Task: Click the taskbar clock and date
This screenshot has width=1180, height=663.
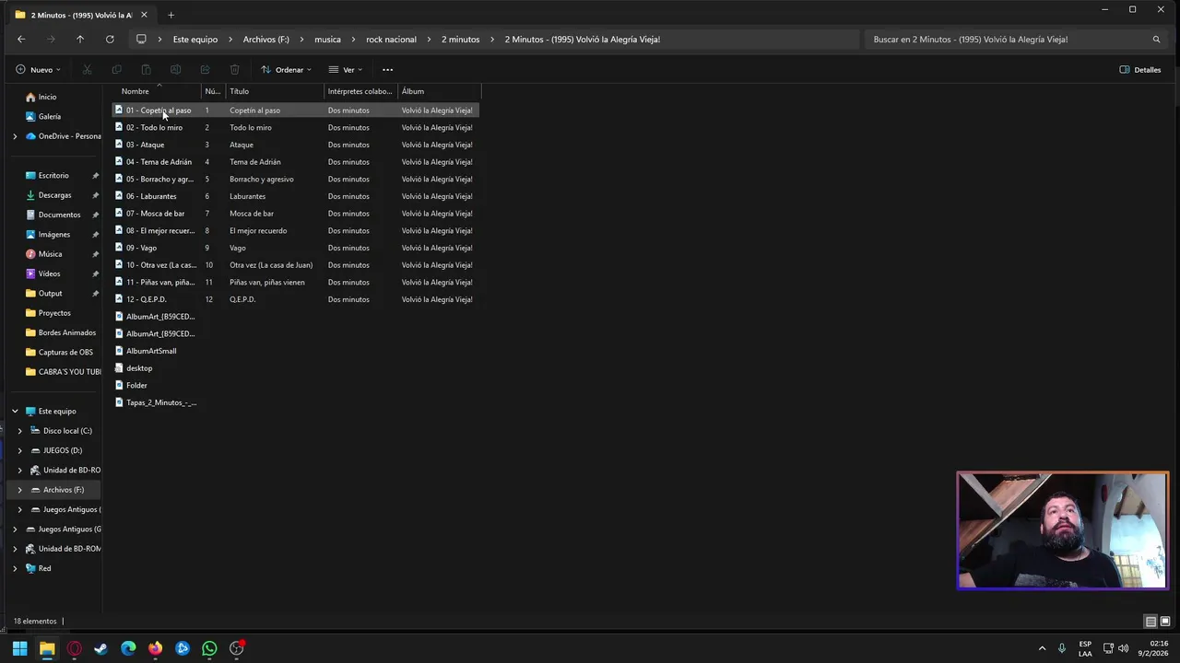Action: pyautogui.click(x=1153, y=648)
